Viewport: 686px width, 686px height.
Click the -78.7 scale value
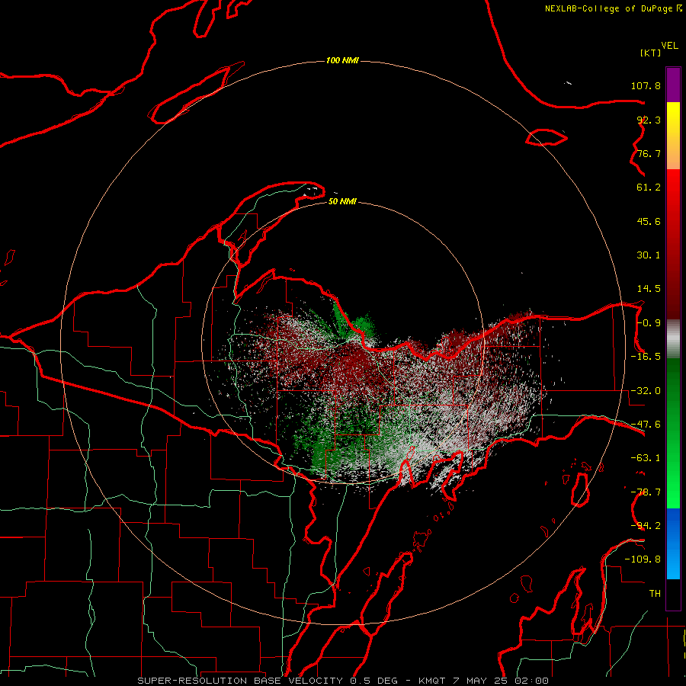tap(646, 492)
